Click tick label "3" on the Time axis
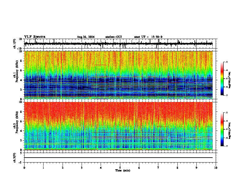The height and width of the screenshot is (188, 243). 82,168
